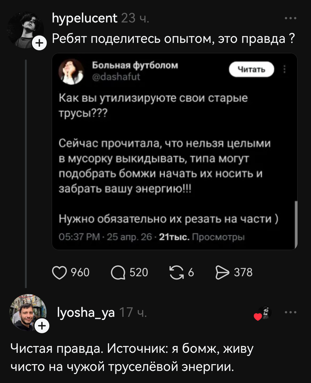Viewport: 311px width, 383px height.
Task: Follow lyosha_ya using the plus badge
Action: (41, 326)
